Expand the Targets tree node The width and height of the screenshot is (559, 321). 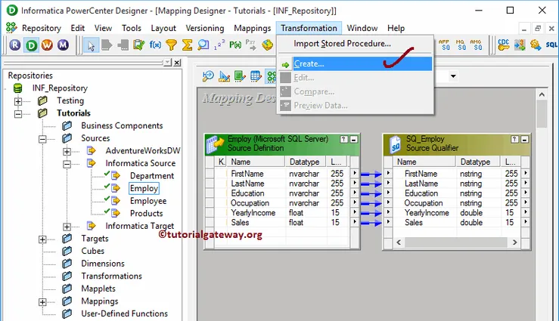pyautogui.click(x=42, y=239)
